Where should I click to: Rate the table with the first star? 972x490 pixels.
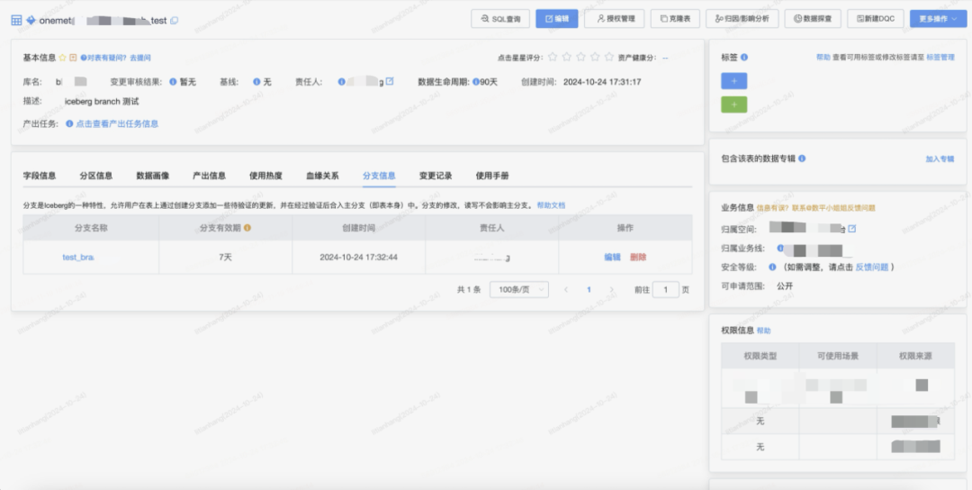coord(553,57)
